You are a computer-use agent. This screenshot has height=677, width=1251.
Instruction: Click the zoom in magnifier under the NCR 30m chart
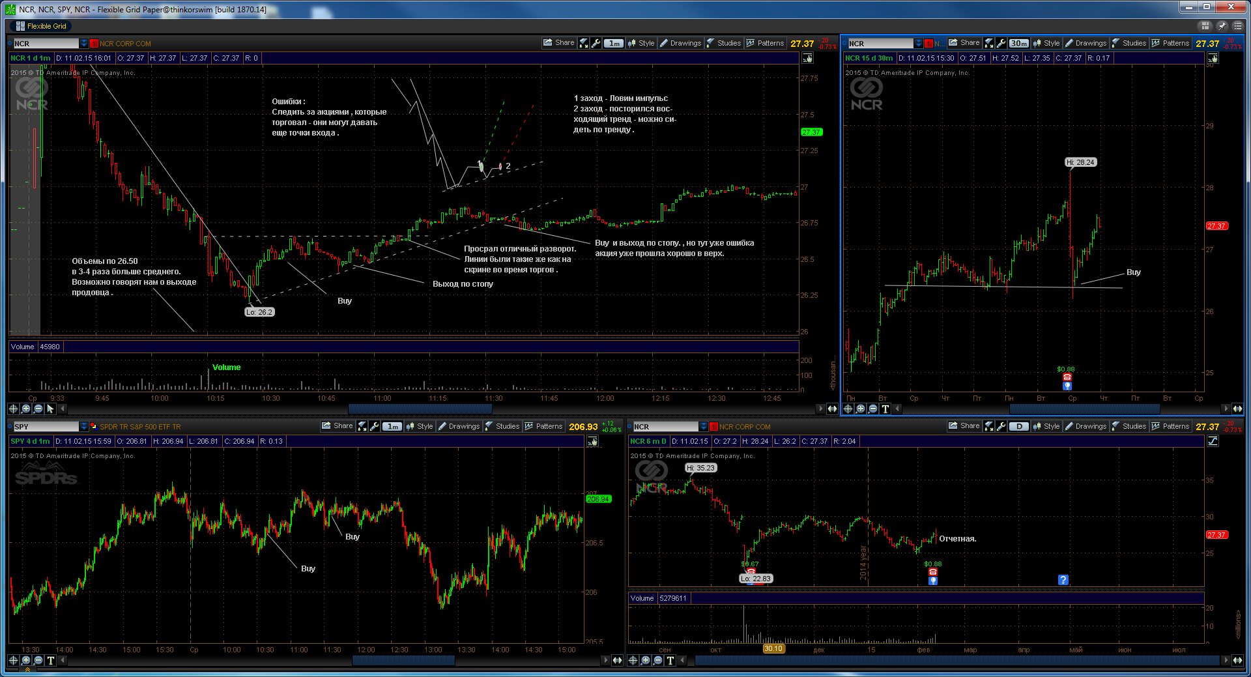[860, 409]
